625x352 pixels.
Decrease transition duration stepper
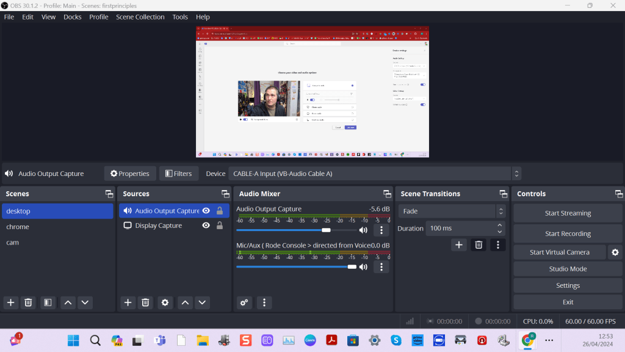click(x=499, y=232)
